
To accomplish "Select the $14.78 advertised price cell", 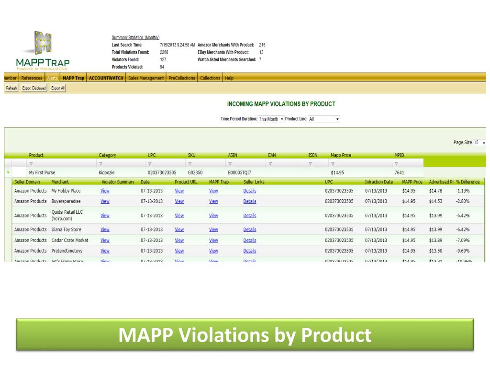I will point(435,191).
